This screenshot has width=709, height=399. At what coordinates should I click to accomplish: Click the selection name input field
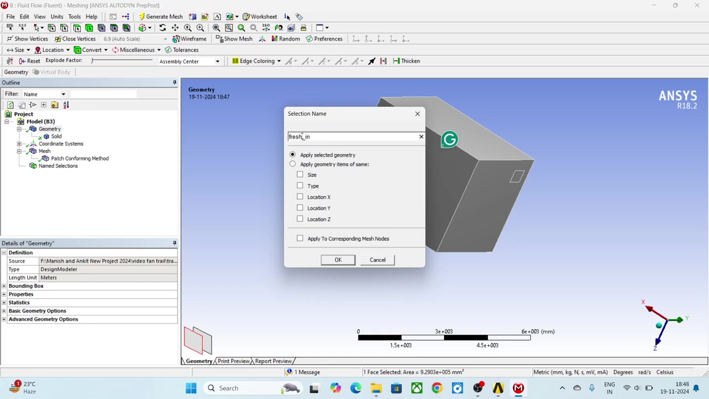click(352, 137)
